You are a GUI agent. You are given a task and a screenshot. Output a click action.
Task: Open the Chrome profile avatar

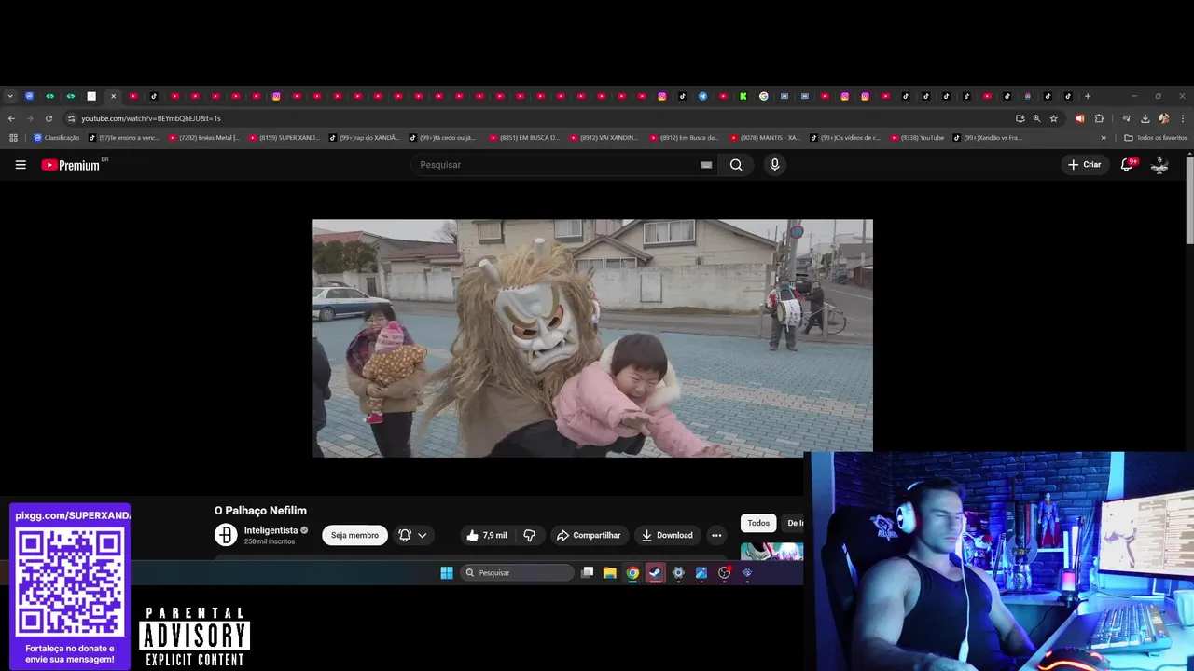[x=1163, y=118]
